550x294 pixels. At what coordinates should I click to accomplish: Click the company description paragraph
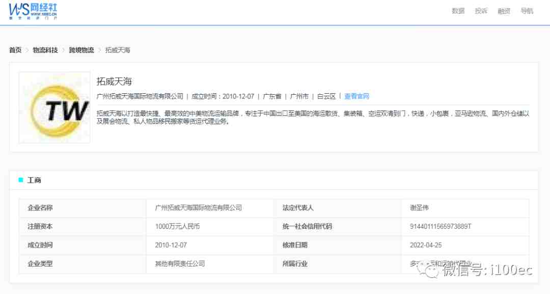click(x=313, y=118)
